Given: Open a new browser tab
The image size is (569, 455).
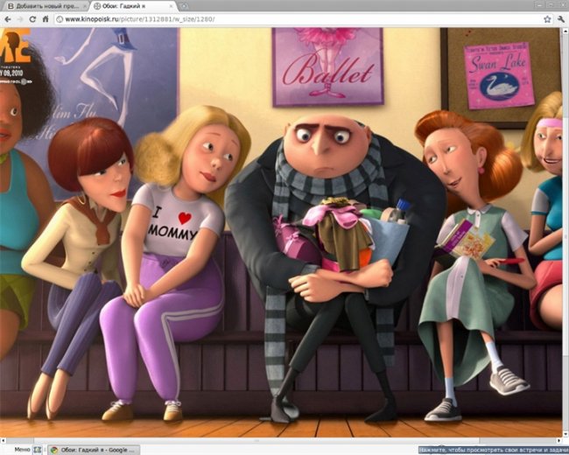Looking at the screenshot, I should (185, 6).
